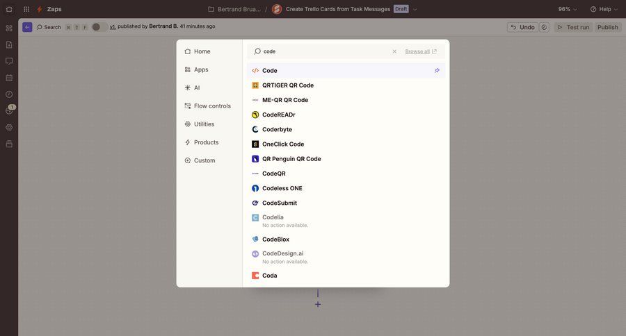
Task: Choose the CodeBlox app
Action: pyautogui.click(x=346, y=239)
